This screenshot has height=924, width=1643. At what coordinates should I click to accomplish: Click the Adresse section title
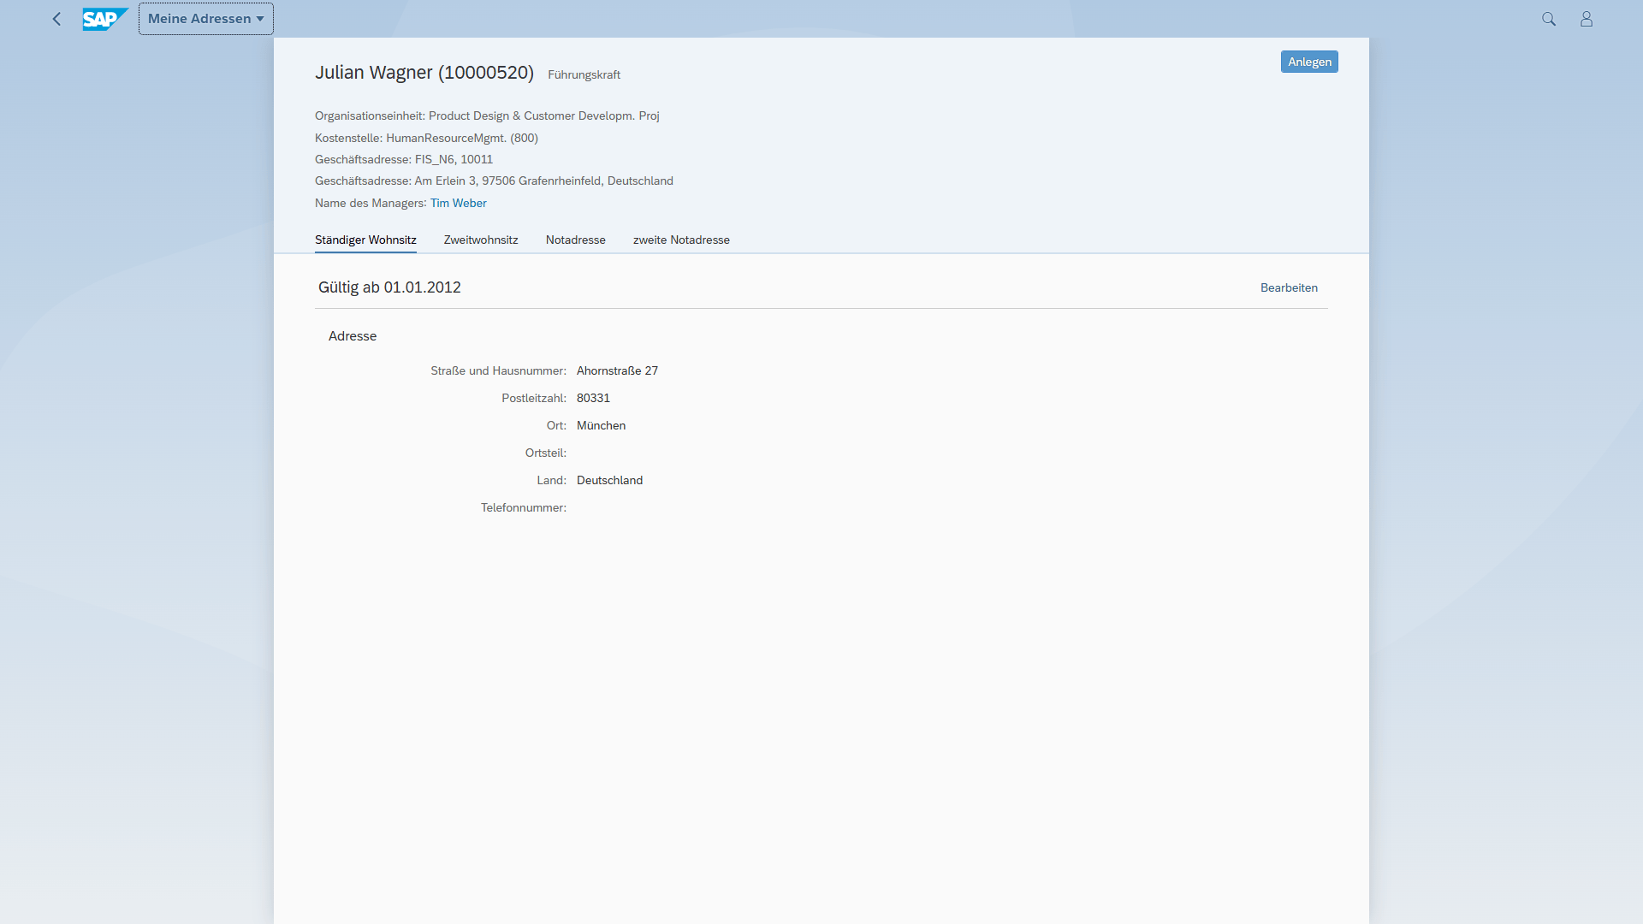[353, 336]
